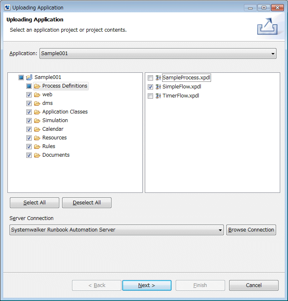Click the Browse Connection button

(x=251, y=230)
